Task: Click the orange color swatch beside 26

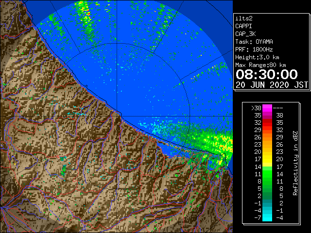Action: [267, 137]
